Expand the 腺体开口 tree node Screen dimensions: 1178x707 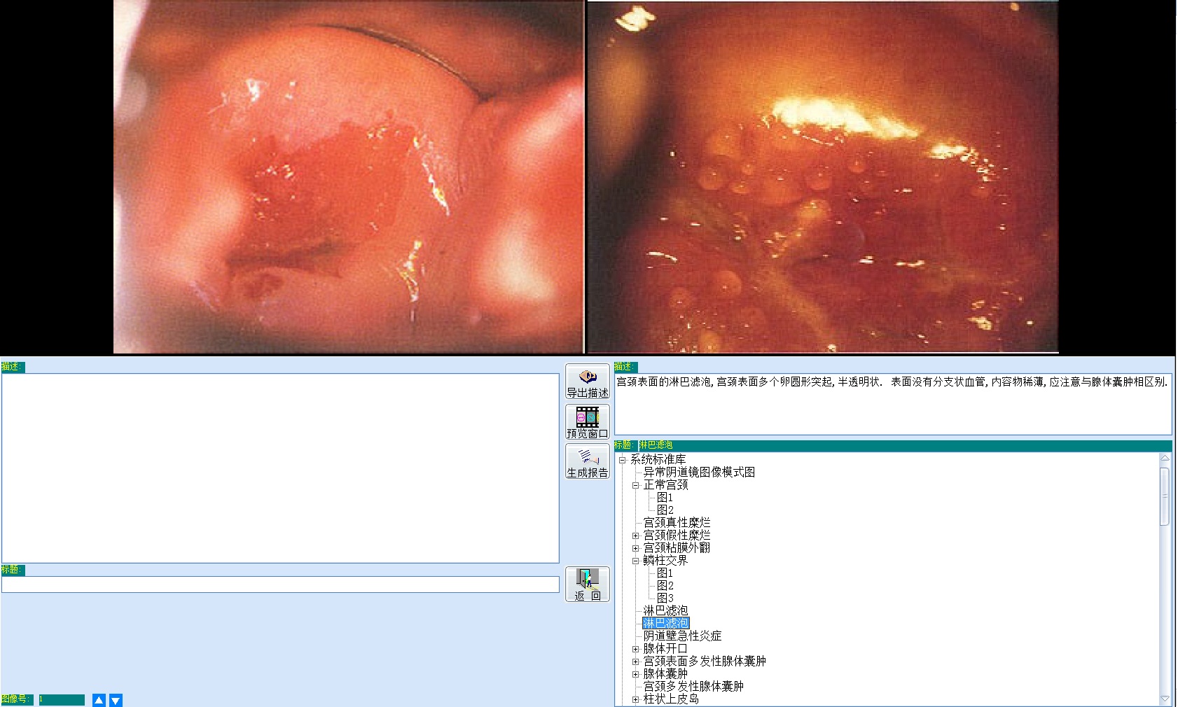636,649
